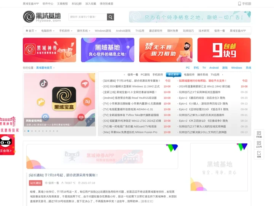Click the home icon next to 首页
This screenshot has width=274, height=206.
(27, 31)
